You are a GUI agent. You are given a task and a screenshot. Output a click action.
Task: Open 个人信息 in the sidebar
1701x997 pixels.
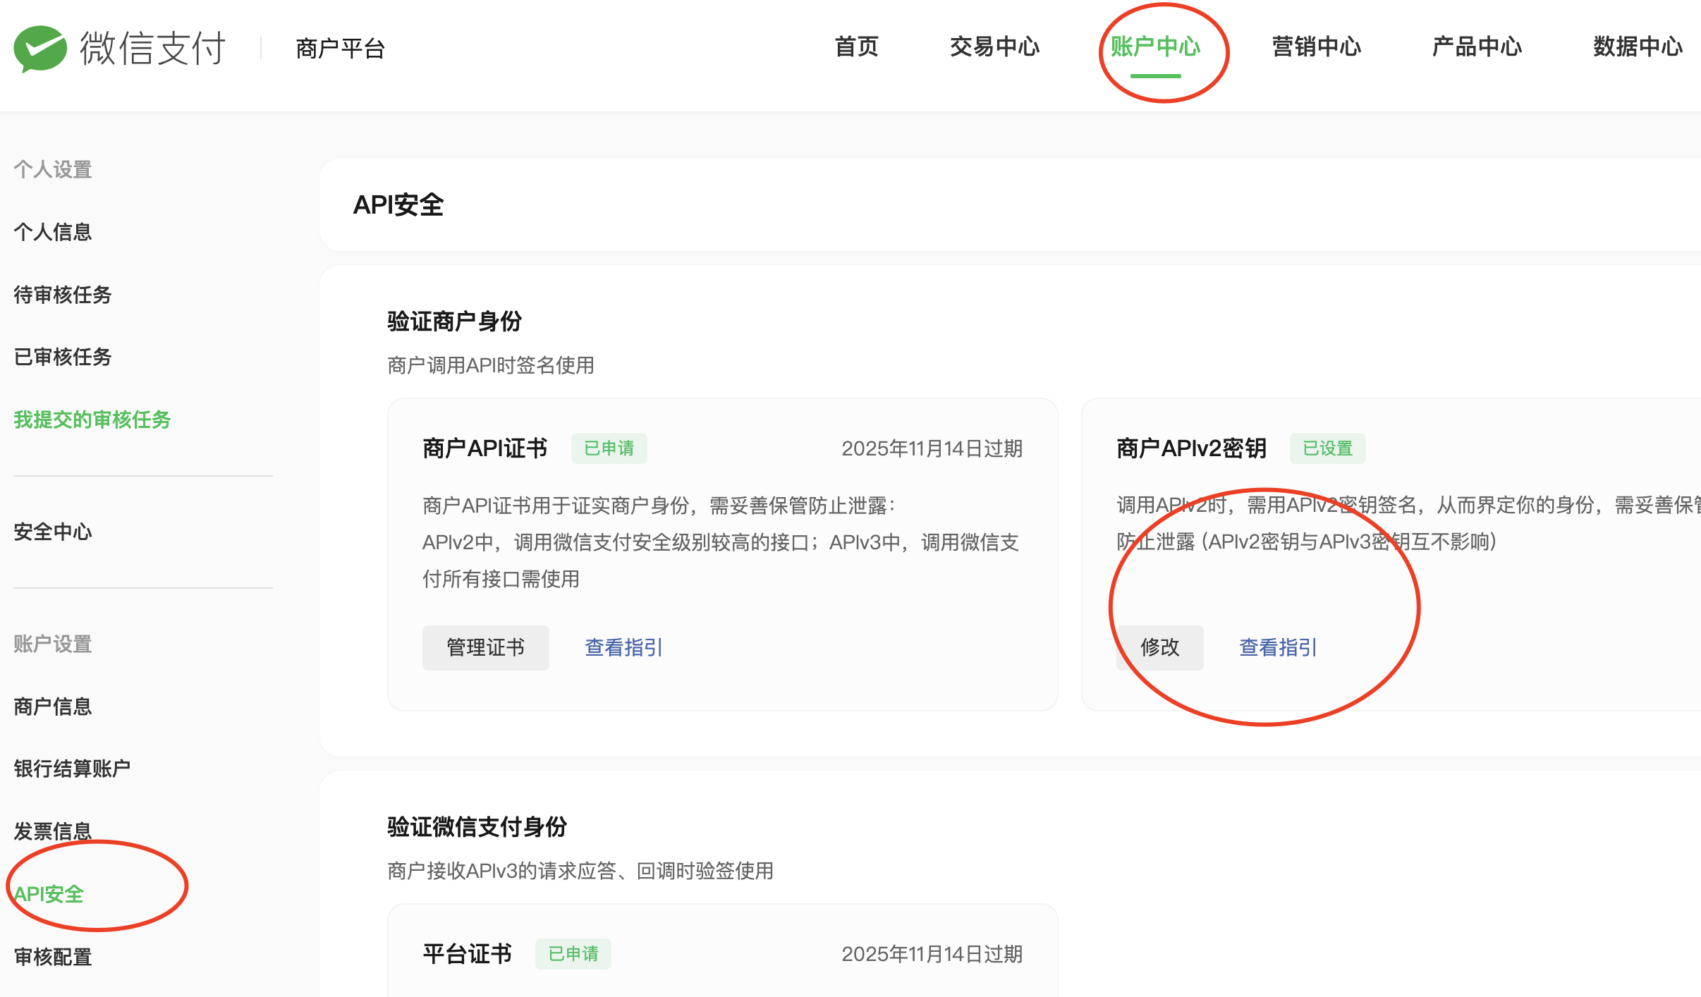tap(53, 232)
